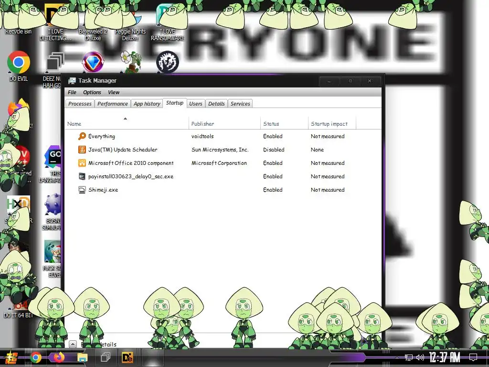489x367 pixels.
Task: Select the Microsoft Office 2010 component icon
Action: [82, 163]
